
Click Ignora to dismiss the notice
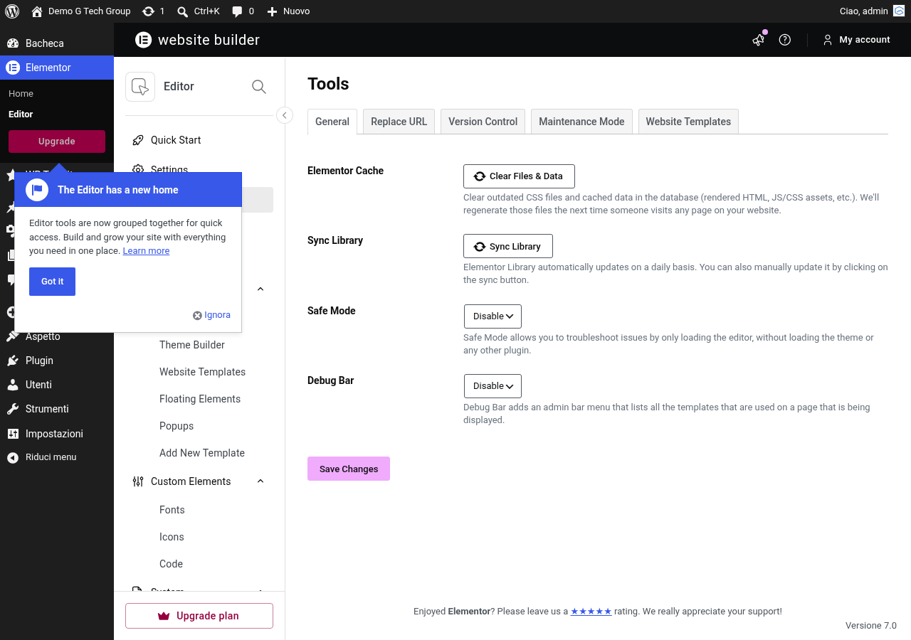coord(211,315)
